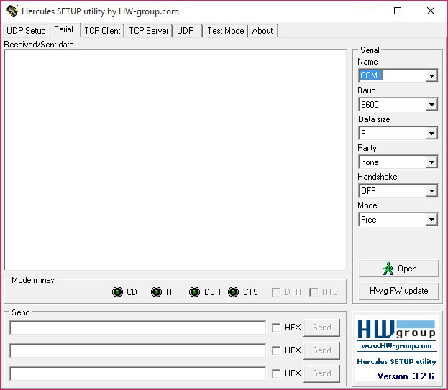Toggle the DTR checkbox
This screenshot has height=390, width=448.
pyautogui.click(x=276, y=292)
